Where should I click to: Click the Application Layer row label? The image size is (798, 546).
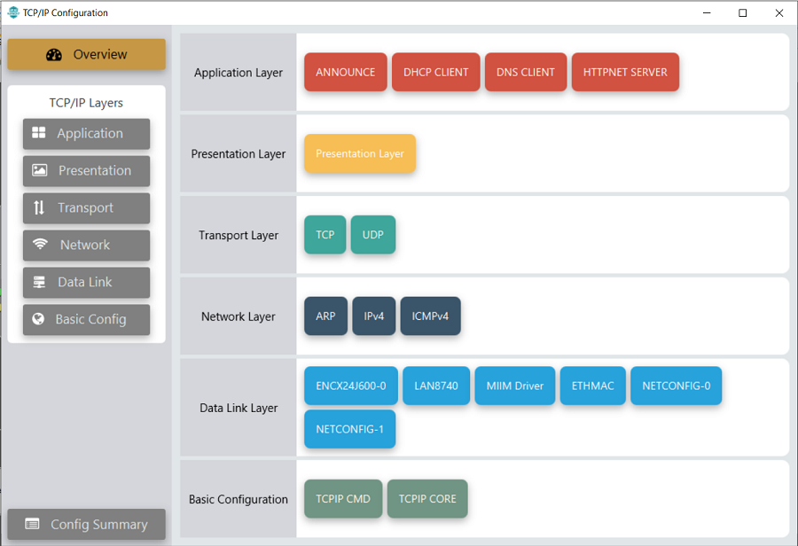tap(239, 73)
